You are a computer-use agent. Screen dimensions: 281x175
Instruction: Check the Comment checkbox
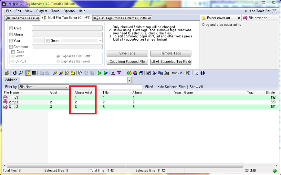pyautogui.click(x=11, y=47)
